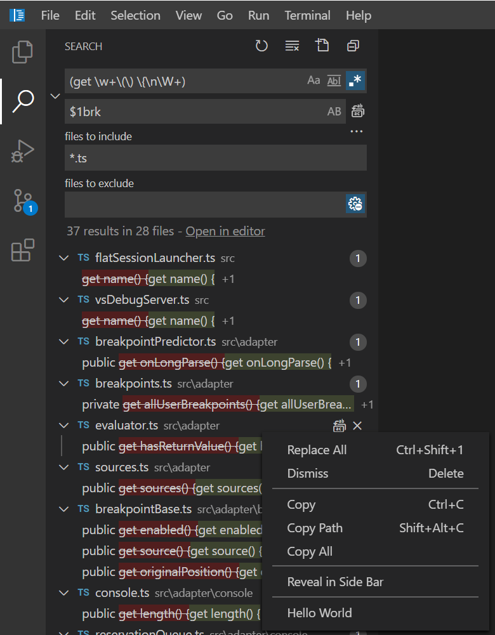Collapse all search results
495x635 pixels.
coord(353,46)
